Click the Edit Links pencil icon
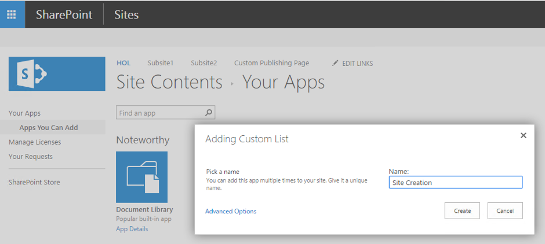The height and width of the screenshot is (244, 545). click(335, 63)
